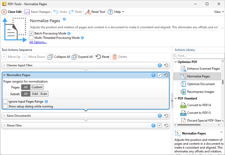The image size is (225, 155).
Task: Select Convert to PDF/A action
Action: 196,105
